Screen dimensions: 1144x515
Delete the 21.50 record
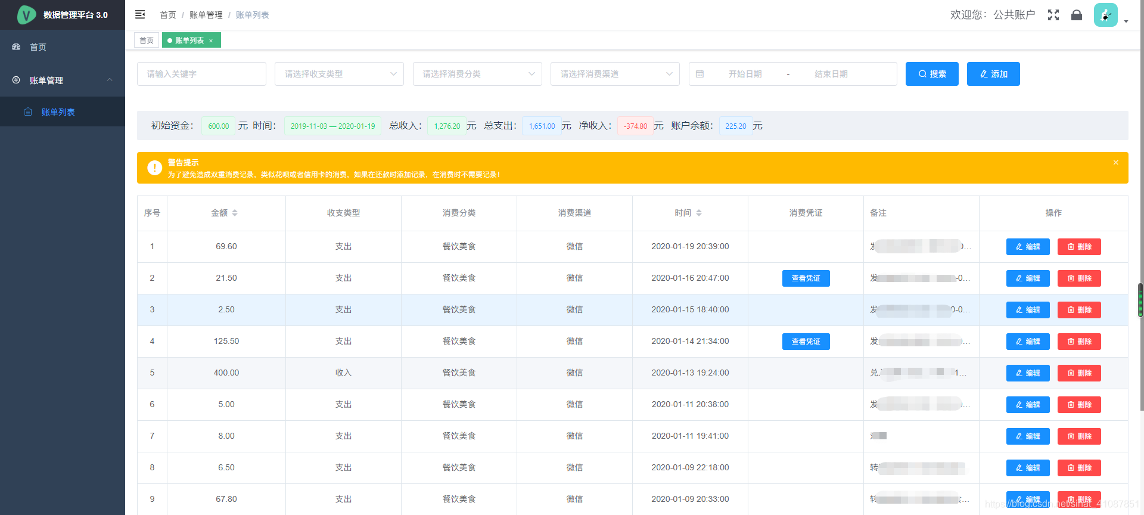click(x=1079, y=278)
